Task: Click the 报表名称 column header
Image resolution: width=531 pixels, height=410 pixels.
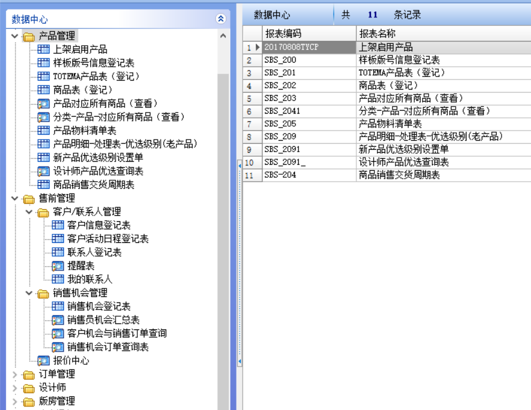Action: point(377,34)
